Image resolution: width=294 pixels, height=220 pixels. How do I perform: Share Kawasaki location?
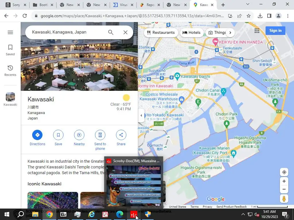point(121,138)
